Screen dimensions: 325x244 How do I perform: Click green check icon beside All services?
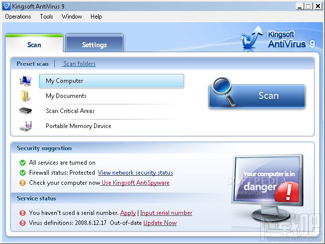click(x=22, y=163)
